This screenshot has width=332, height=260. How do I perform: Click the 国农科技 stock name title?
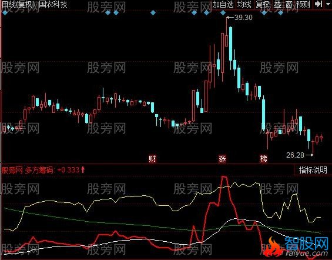point(53,4)
